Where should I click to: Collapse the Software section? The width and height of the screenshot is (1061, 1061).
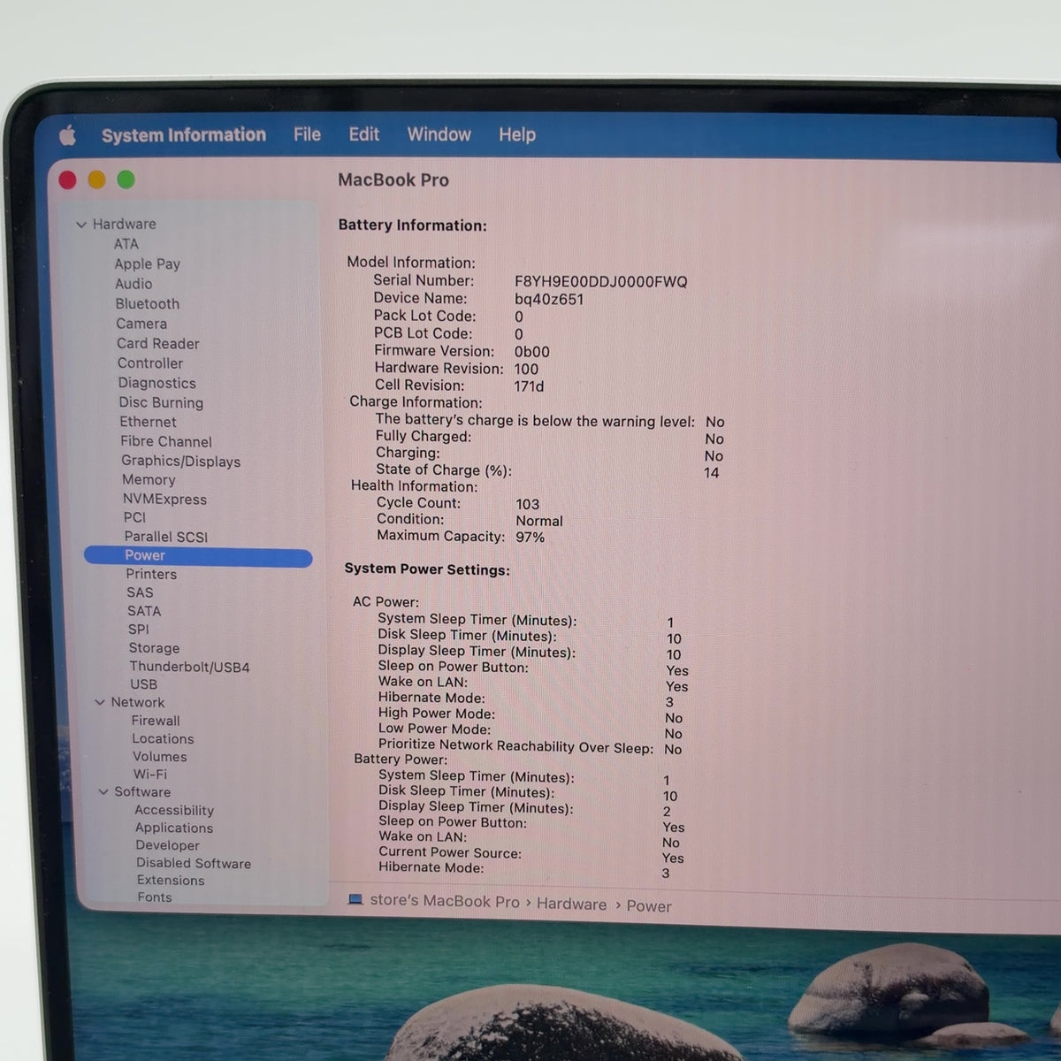point(103,792)
